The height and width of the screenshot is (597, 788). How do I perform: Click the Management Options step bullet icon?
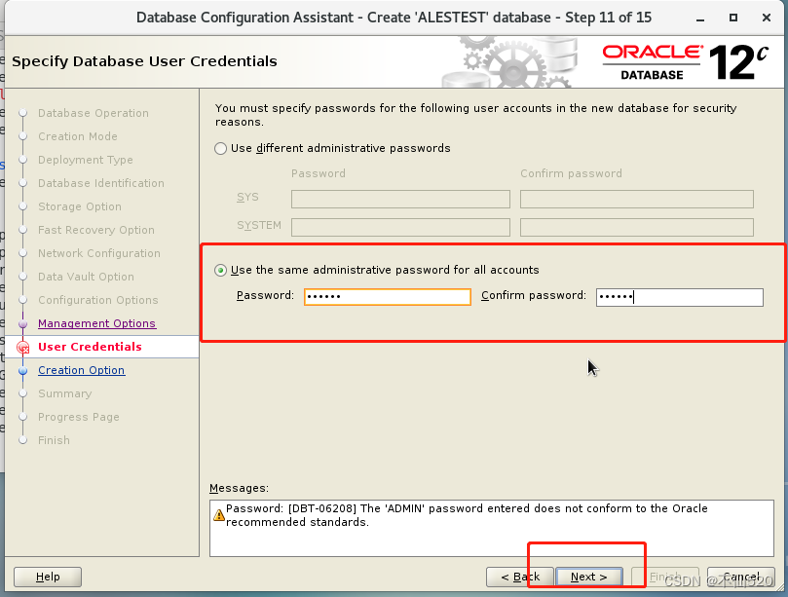(22, 323)
